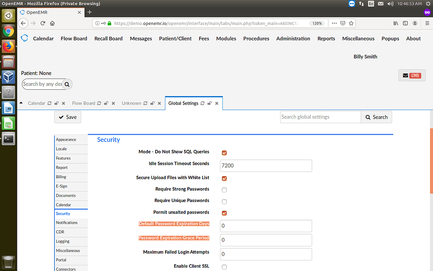The image size is (433, 271).
Task: Collapse the tab bar with the caret arrow
Action: coord(21,102)
